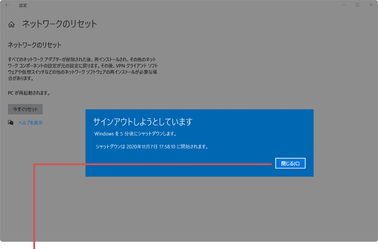378x249 pixels.
Task: Open the ヘルプを表示 link
Action: point(31,123)
